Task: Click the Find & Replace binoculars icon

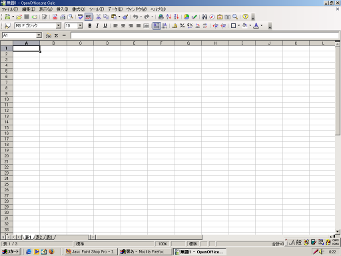Action: pos(204,17)
